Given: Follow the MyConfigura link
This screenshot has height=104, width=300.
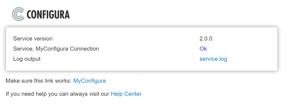Looking at the screenshot, I should coord(89,81).
